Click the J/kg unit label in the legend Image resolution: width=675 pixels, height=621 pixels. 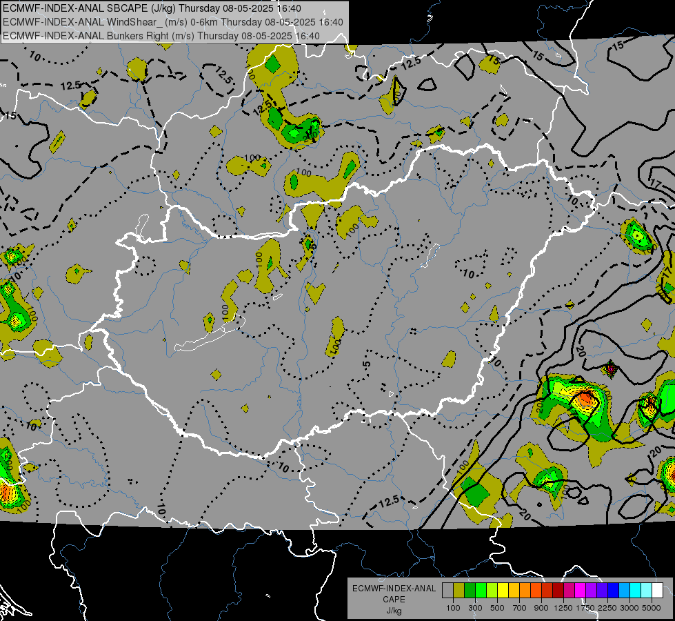[394, 611]
